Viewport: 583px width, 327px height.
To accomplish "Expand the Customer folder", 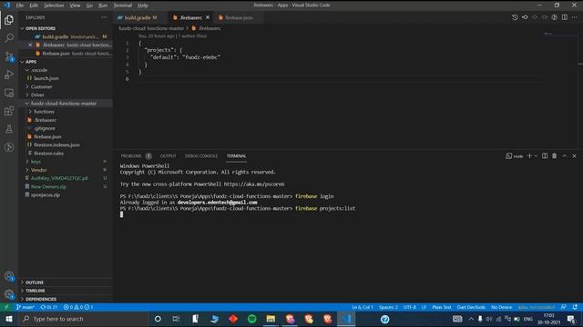I will 27,86.
